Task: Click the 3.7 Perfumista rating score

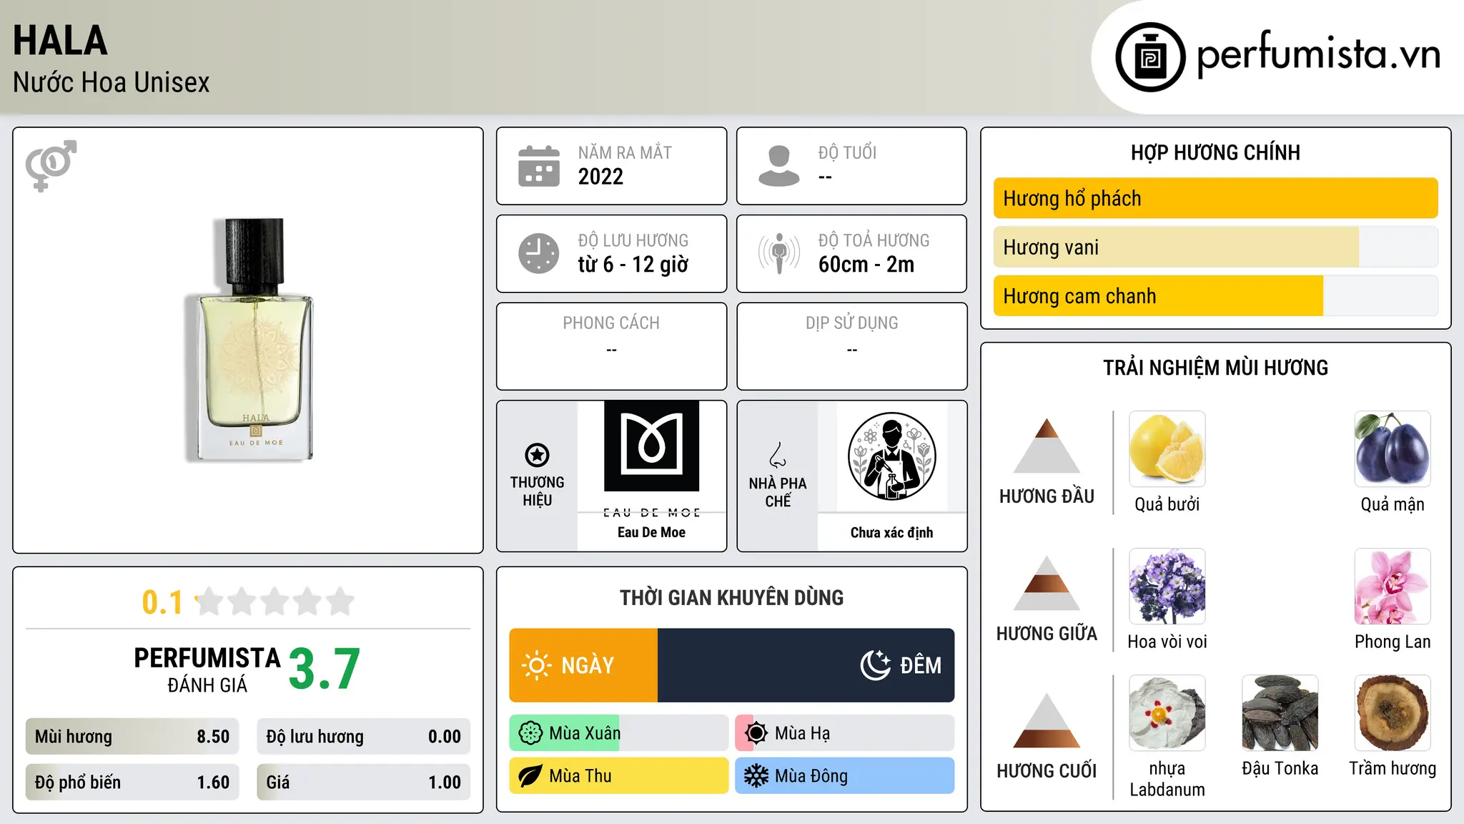Action: (325, 669)
